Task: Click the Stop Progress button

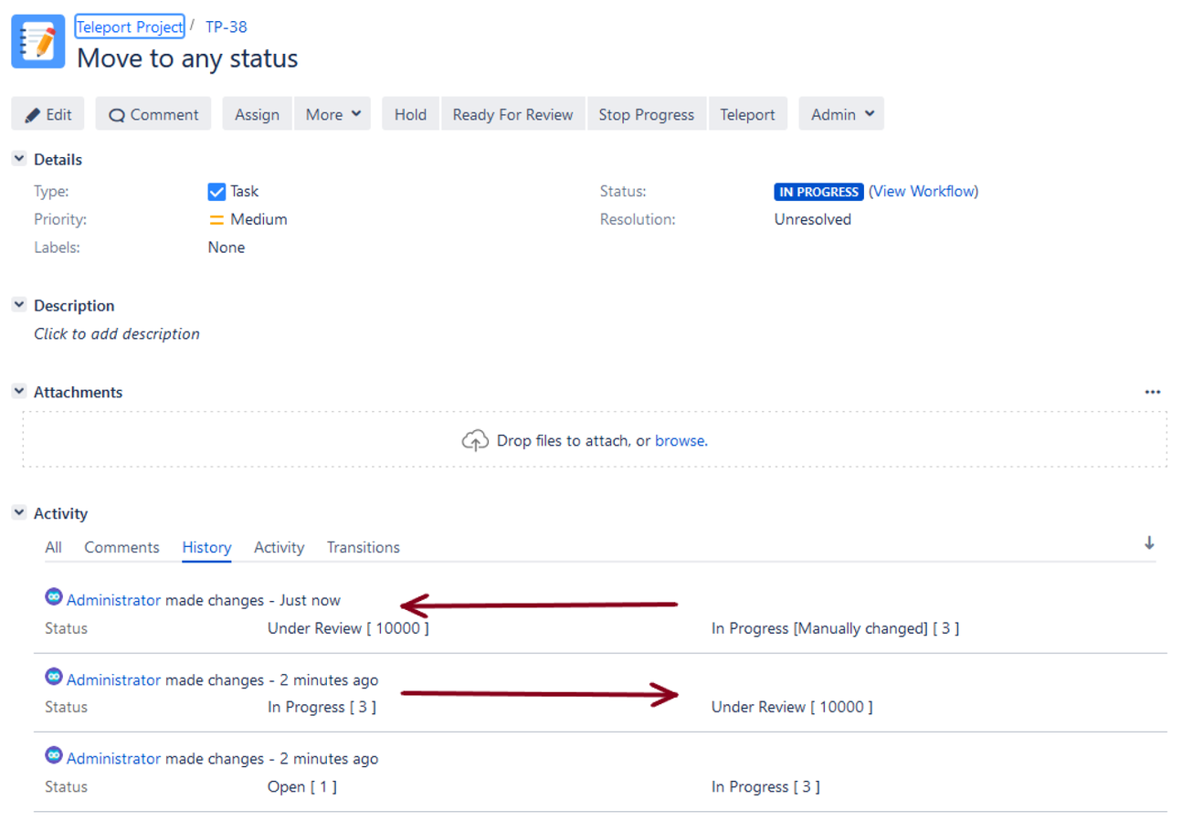Action: [x=647, y=114]
